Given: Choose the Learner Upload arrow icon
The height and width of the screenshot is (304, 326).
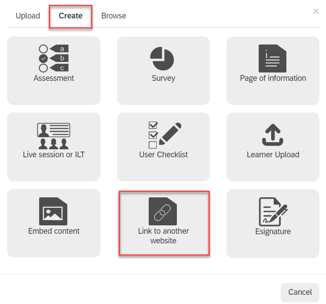Looking at the screenshot, I should pos(273,135).
